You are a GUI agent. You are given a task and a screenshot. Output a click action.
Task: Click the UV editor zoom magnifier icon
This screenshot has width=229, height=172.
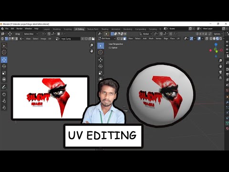pos(92,45)
